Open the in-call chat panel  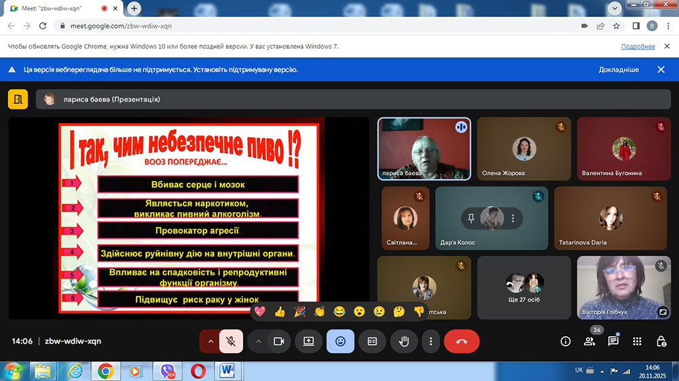[x=613, y=342]
